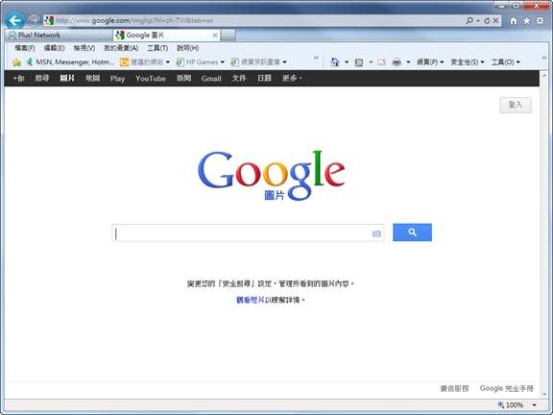Show more favorites bar items chevron

point(316,58)
